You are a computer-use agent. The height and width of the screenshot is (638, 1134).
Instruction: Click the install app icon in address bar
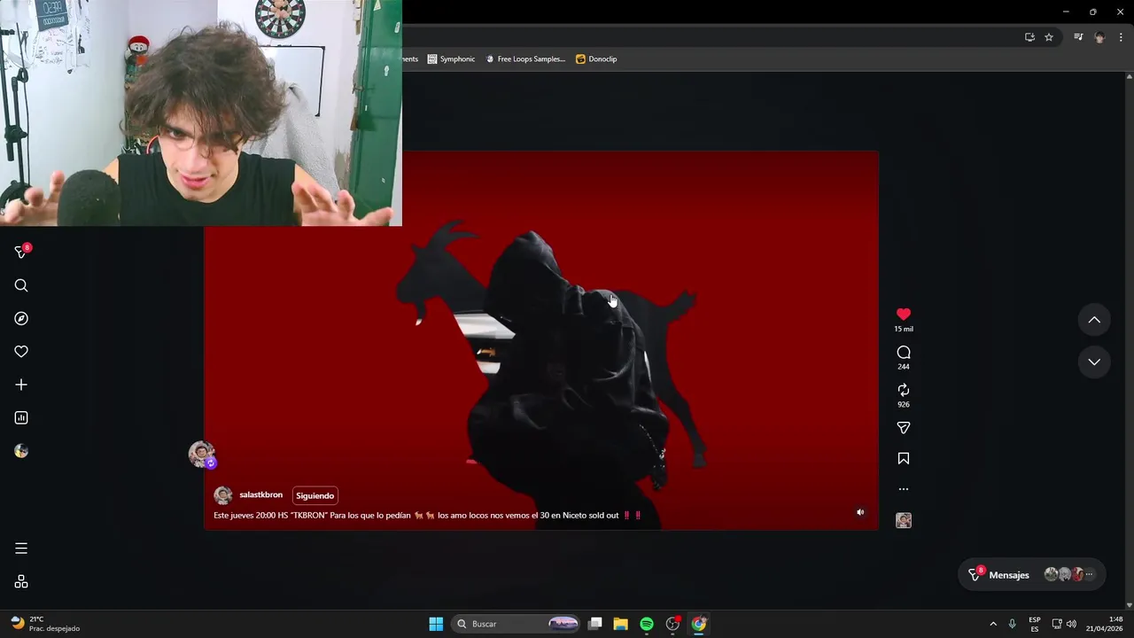tap(1029, 37)
